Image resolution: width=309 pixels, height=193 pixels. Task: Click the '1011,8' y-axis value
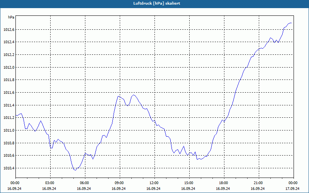(9, 80)
